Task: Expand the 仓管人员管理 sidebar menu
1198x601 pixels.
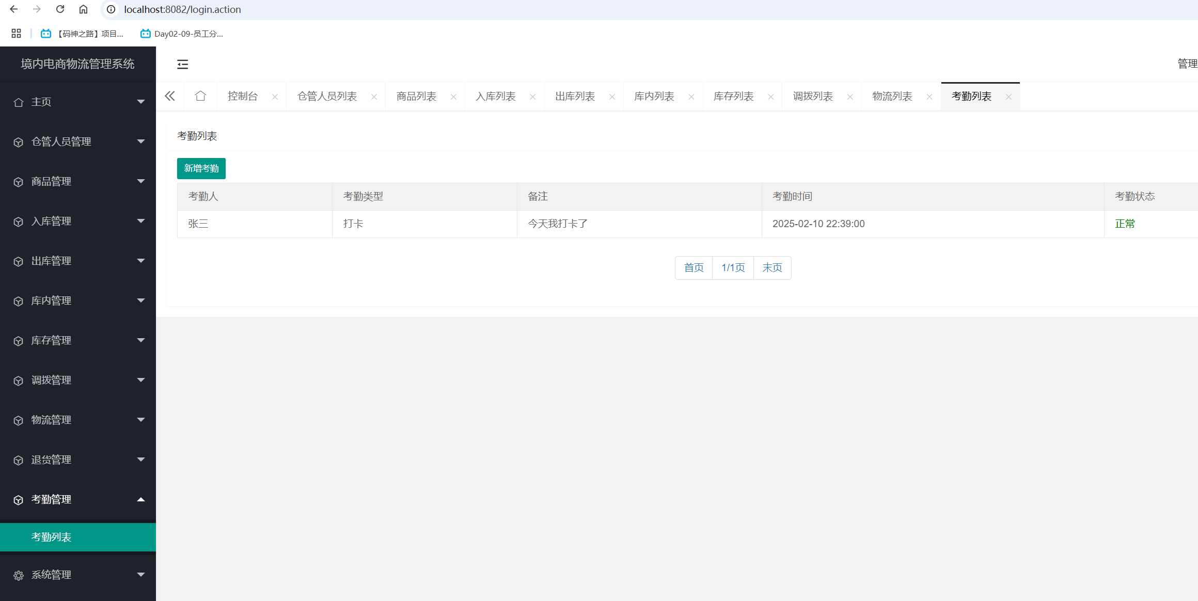Action: pos(77,141)
